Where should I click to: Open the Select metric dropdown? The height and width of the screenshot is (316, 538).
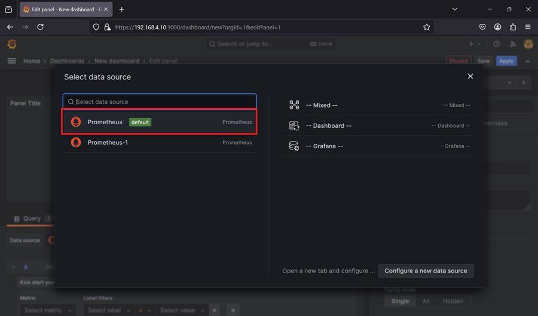48,310
